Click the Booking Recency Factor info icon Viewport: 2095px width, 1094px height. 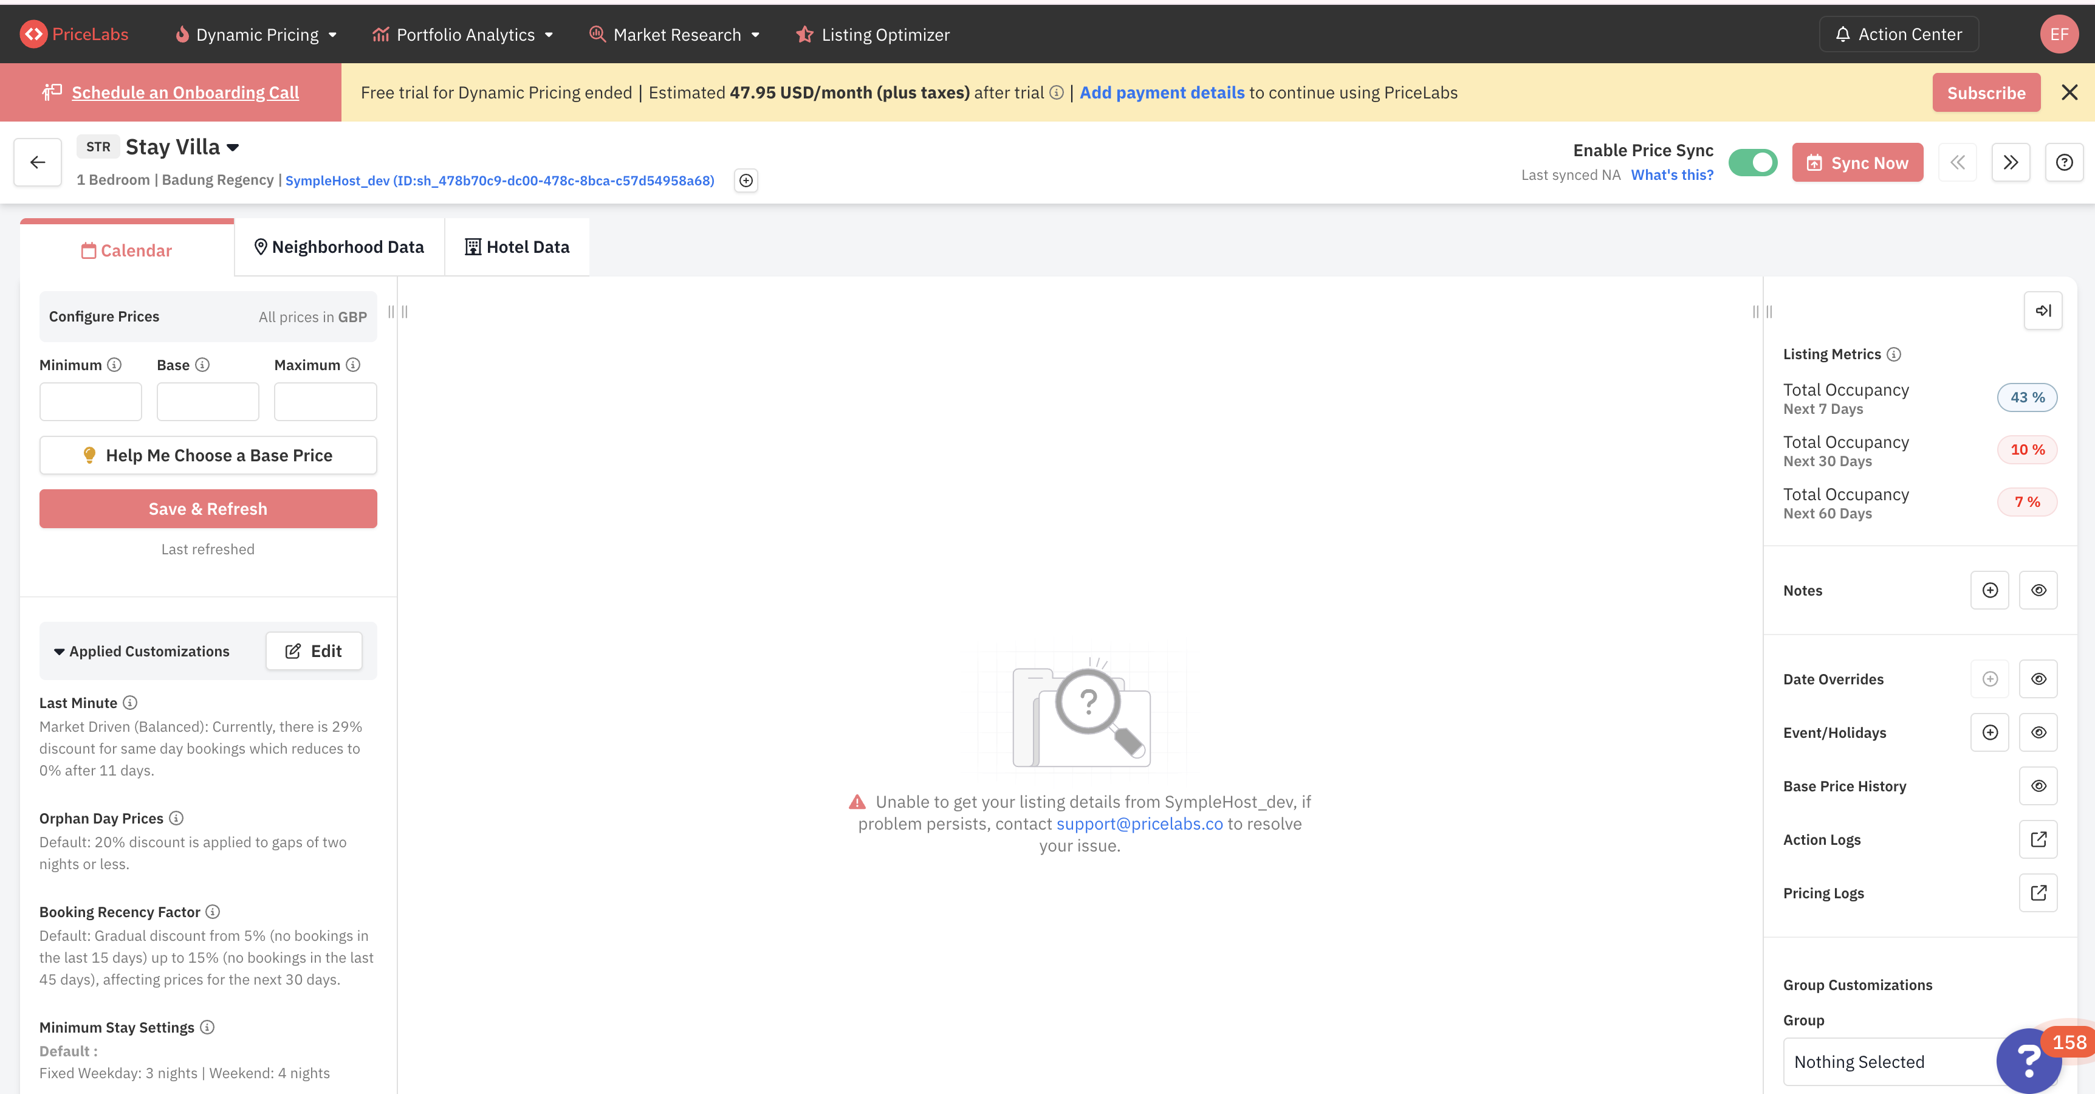[213, 911]
